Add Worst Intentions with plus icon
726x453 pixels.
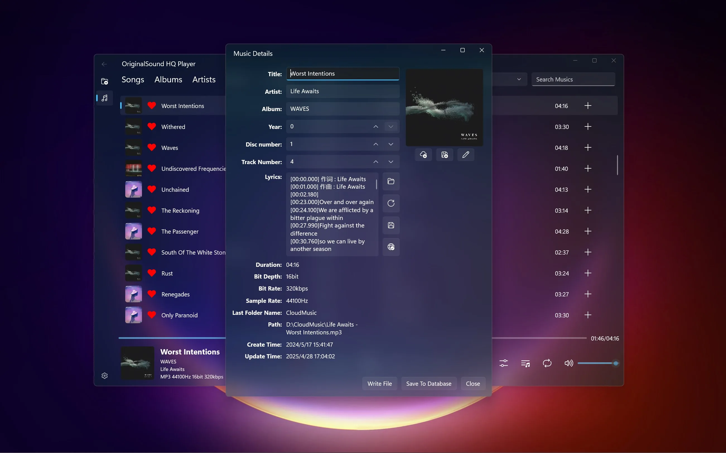pos(588,106)
